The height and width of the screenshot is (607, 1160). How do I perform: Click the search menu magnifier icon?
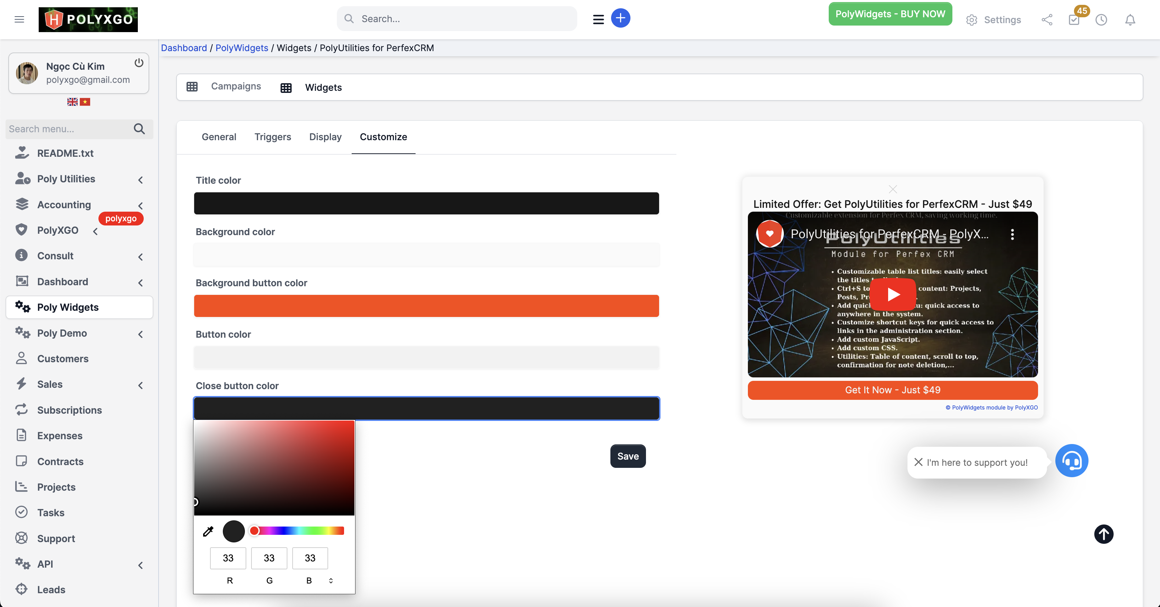[x=140, y=129]
